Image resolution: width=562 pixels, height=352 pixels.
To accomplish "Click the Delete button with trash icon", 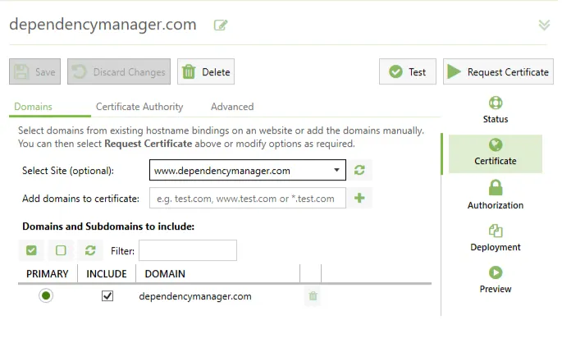I will (x=205, y=72).
